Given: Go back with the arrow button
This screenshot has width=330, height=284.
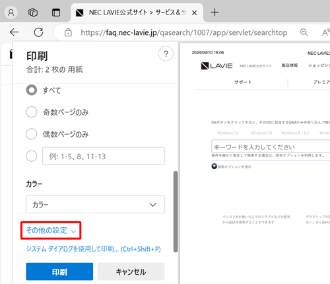Looking at the screenshot, I should click(x=15, y=32).
